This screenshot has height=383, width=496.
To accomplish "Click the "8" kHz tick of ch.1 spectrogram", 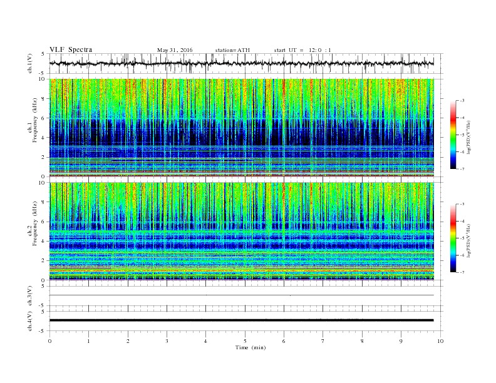I will pos(44,99).
